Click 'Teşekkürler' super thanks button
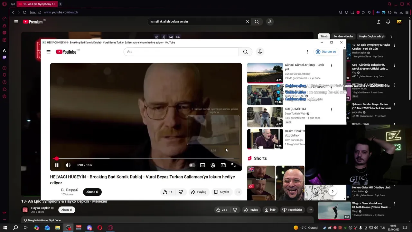412x232 pixels. [292, 210]
